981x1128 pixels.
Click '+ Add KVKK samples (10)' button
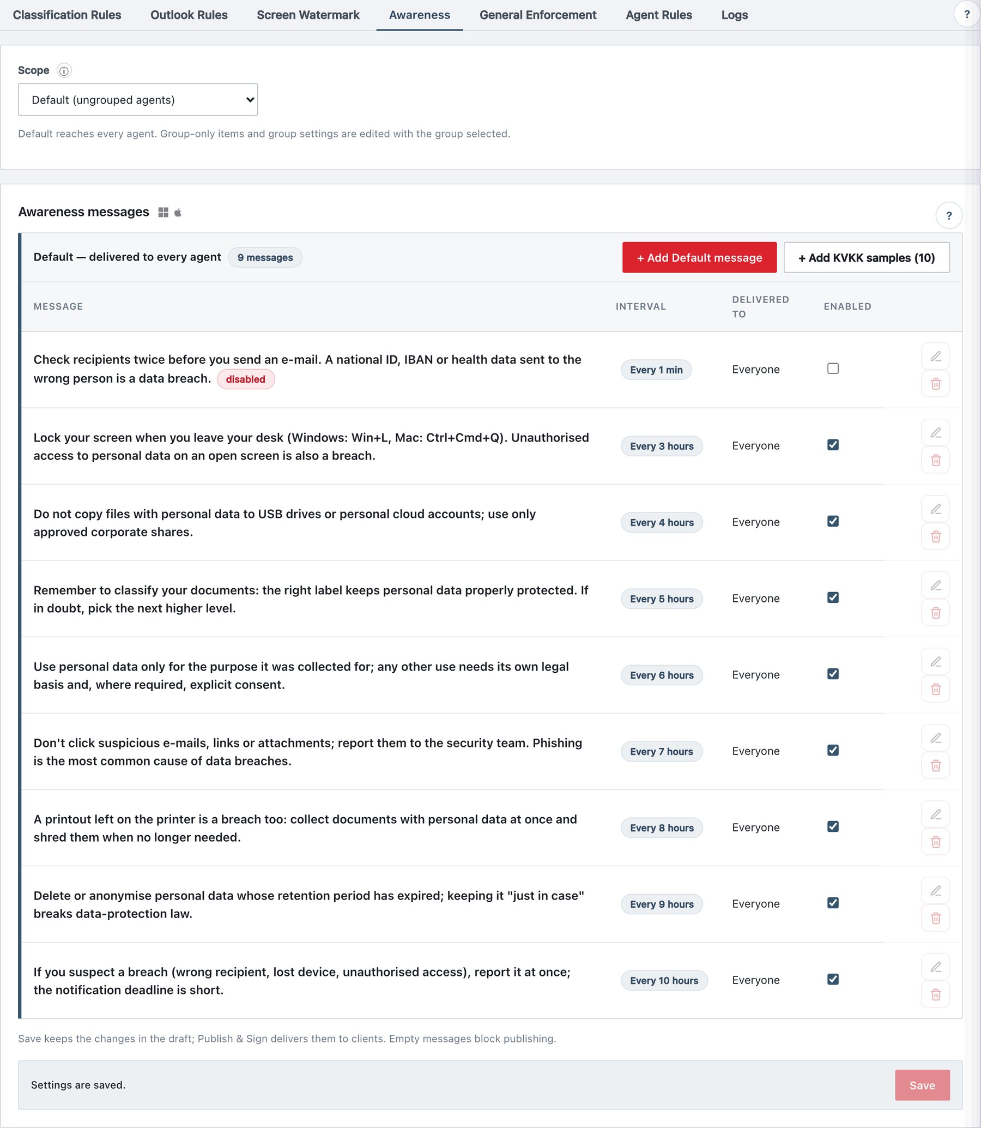pos(866,257)
